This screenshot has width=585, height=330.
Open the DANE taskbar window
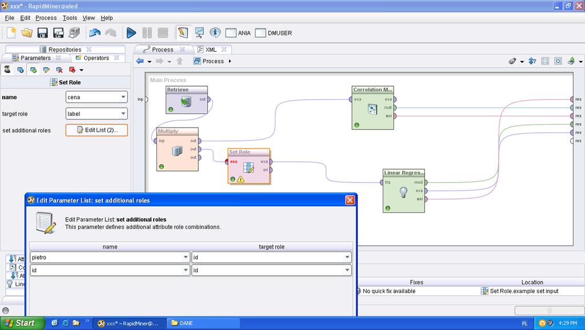click(x=203, y=323)
